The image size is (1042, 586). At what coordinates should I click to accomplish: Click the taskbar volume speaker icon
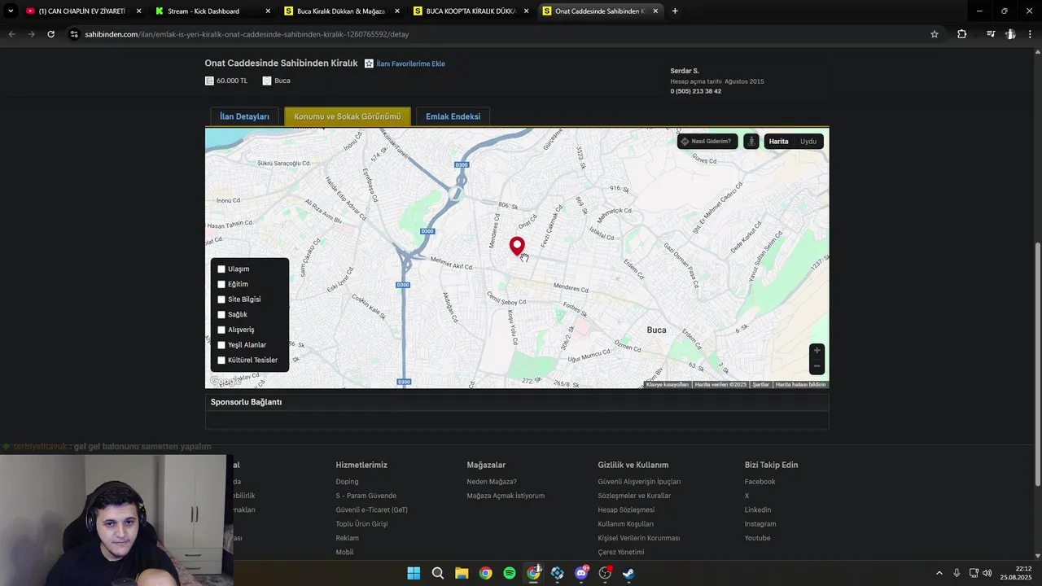click(987, 573)
